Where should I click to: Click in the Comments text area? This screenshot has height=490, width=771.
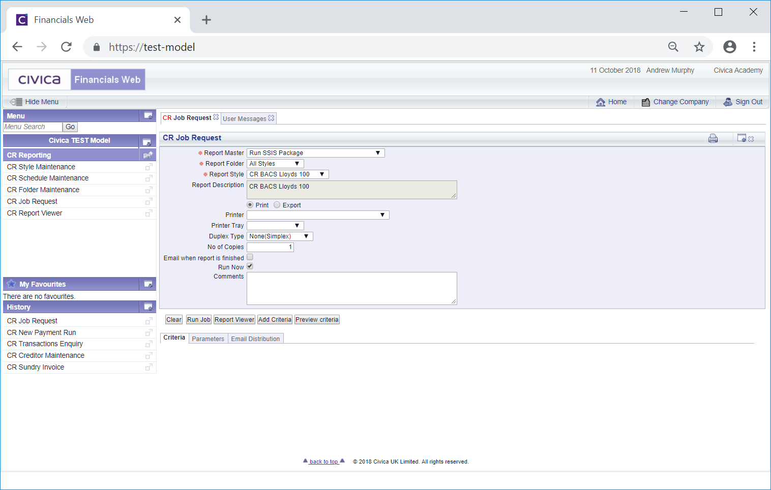coord(352,288)
